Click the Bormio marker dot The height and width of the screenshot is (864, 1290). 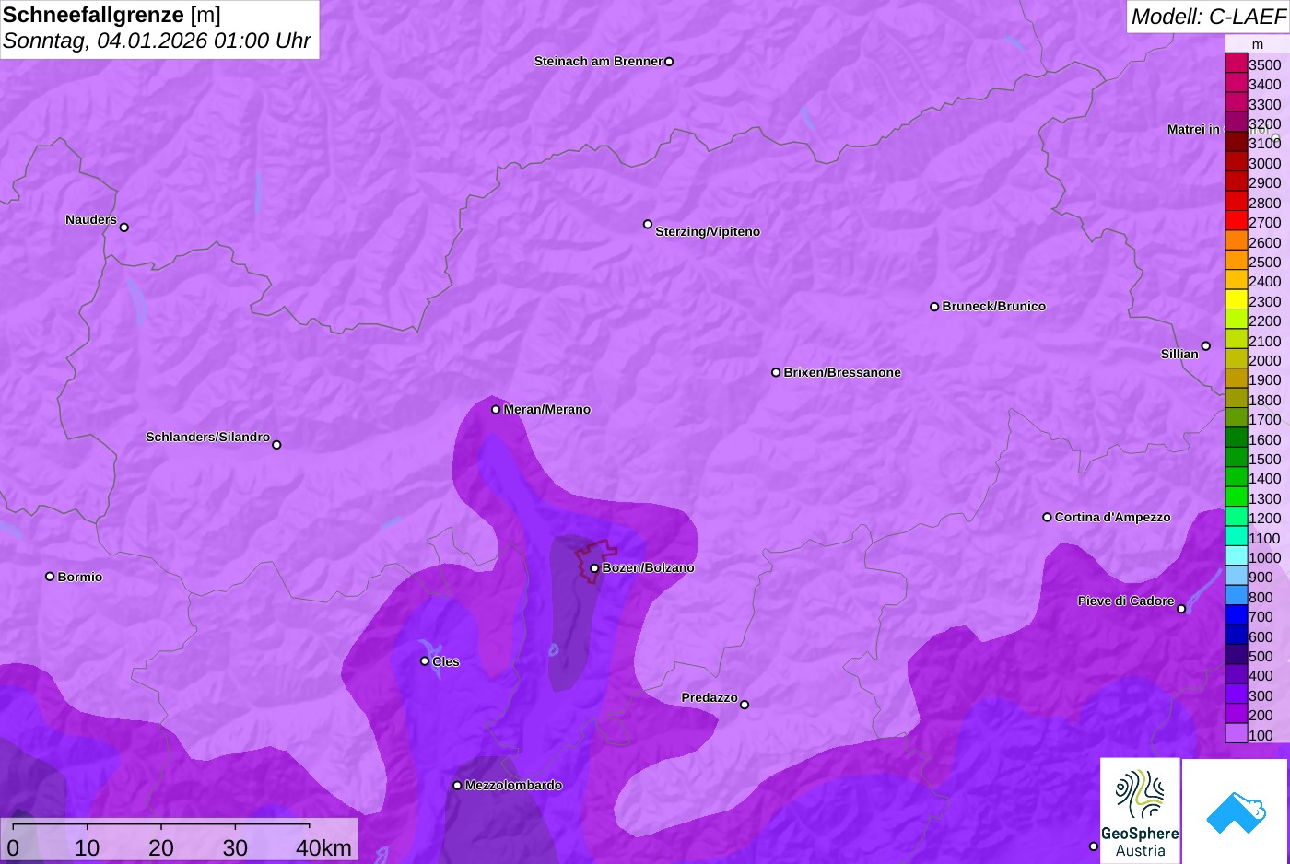pos(50,577)
